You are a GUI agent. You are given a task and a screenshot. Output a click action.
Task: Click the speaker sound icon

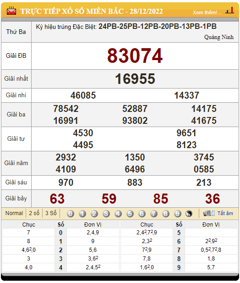point(209,213)
